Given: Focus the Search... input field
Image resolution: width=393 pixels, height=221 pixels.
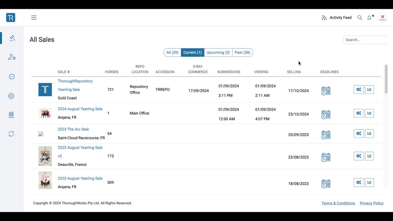Looking at the screenshot, I should tap(365, 40).
